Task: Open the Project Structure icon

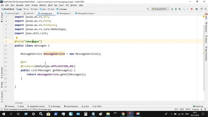Action: (x=197, y=9)
